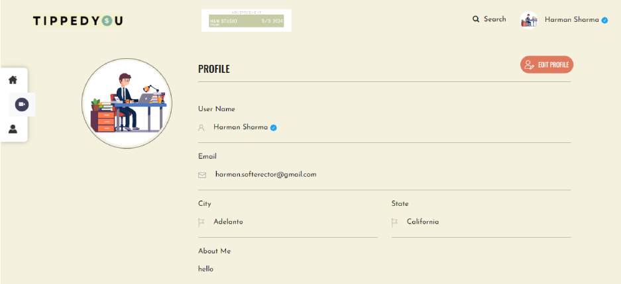This screenshot has width=621, height=284.
Task: Click the home icon in sidebar
Action: click(13, 80)
